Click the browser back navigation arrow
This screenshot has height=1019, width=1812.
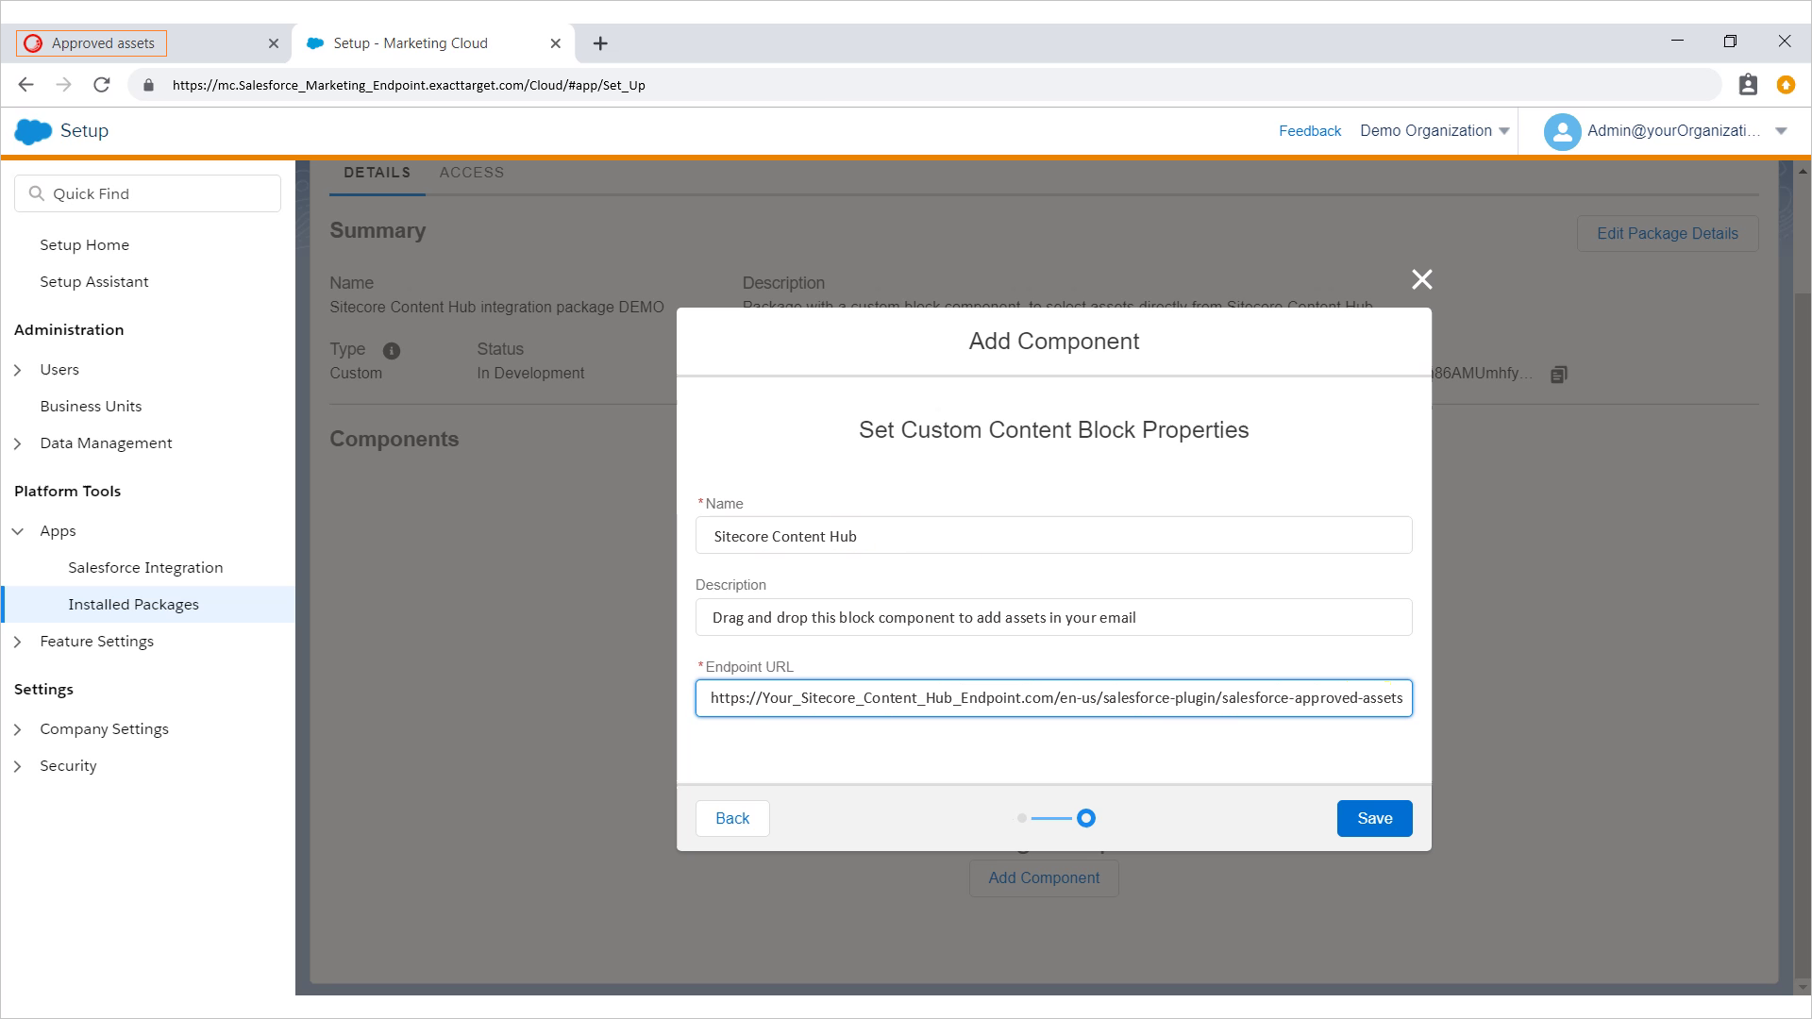(25, 84)
